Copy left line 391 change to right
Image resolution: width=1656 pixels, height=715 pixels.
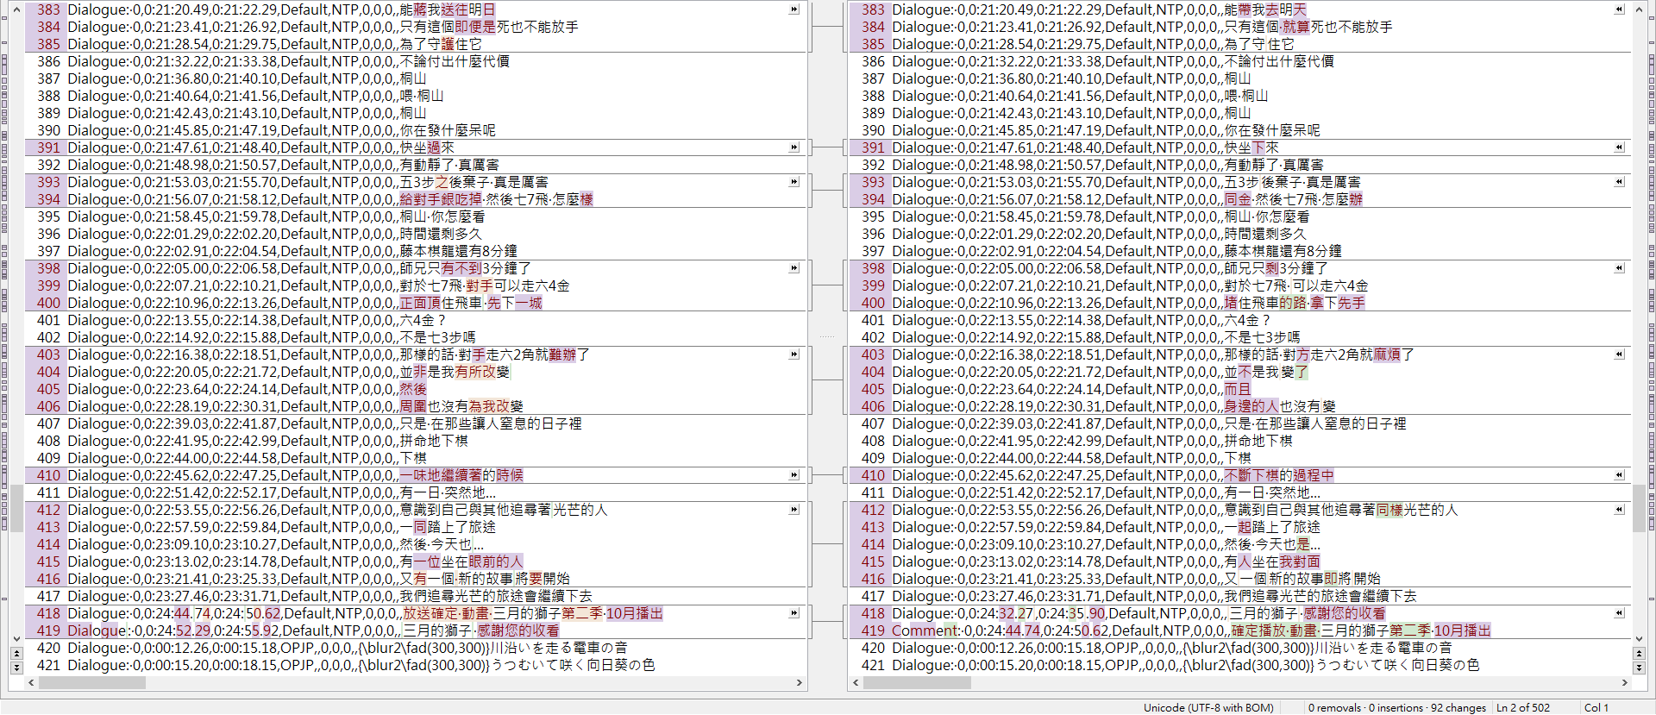[x=794, y=147]
